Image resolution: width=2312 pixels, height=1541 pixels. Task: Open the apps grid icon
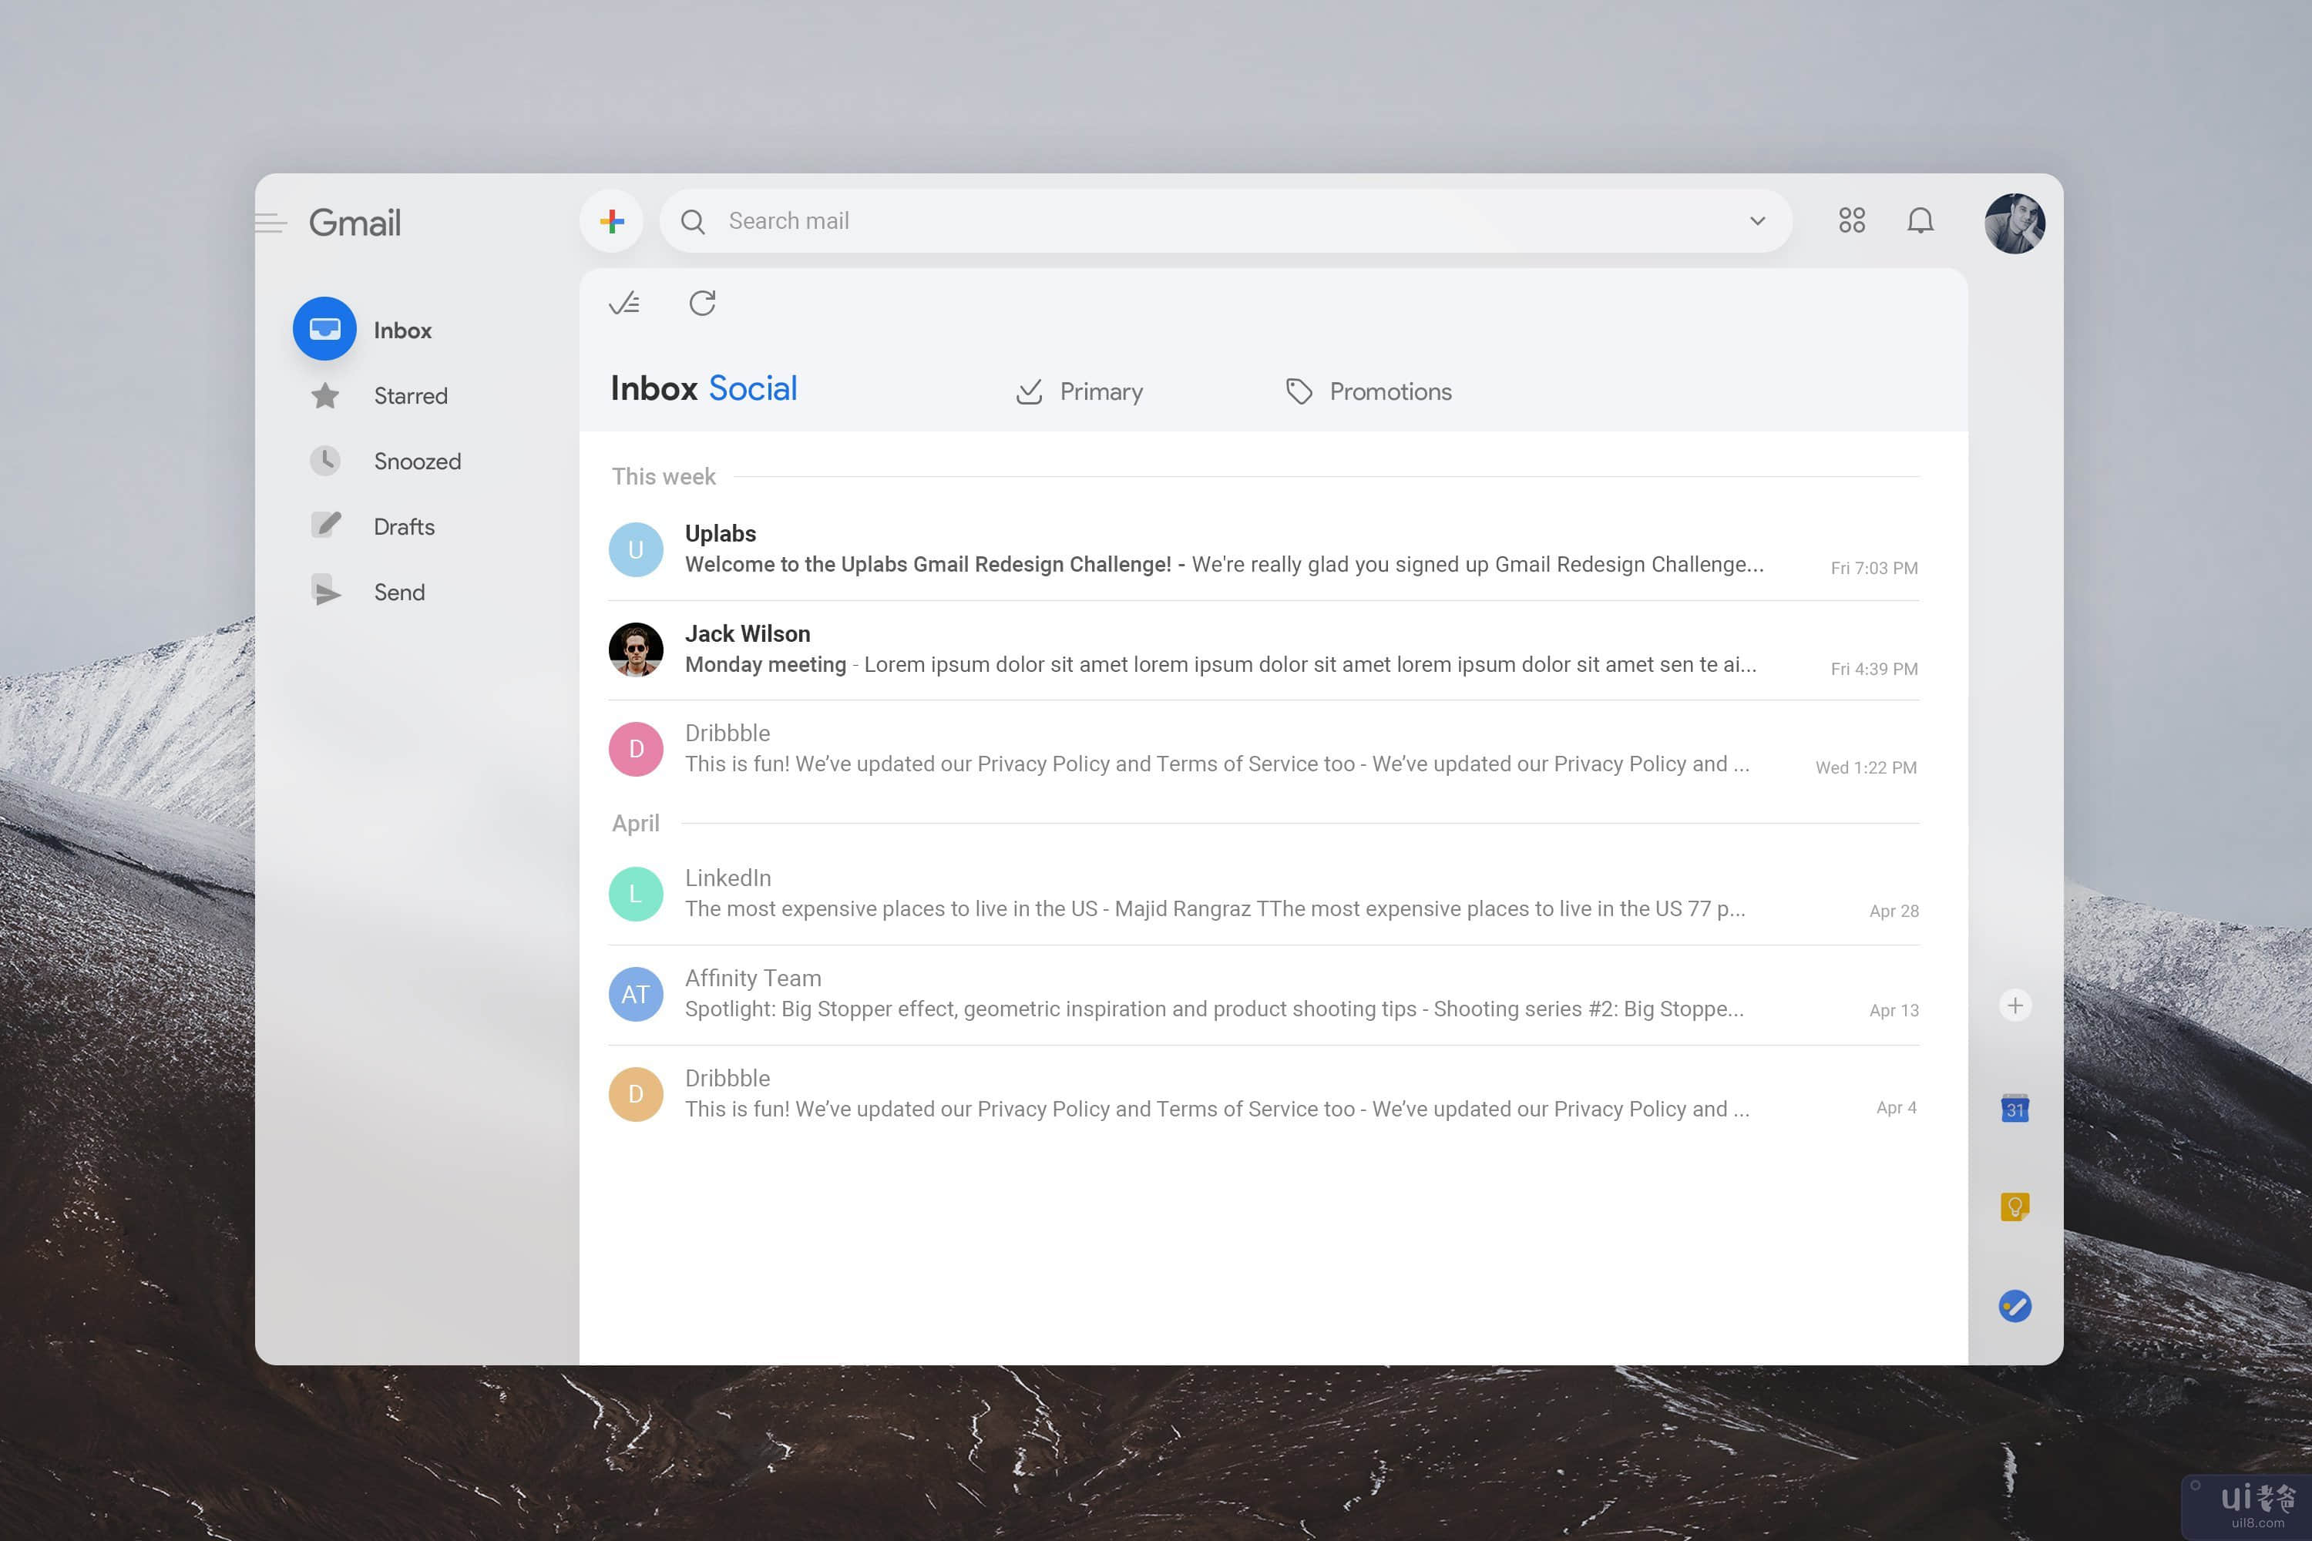[x=1851, y=220]
